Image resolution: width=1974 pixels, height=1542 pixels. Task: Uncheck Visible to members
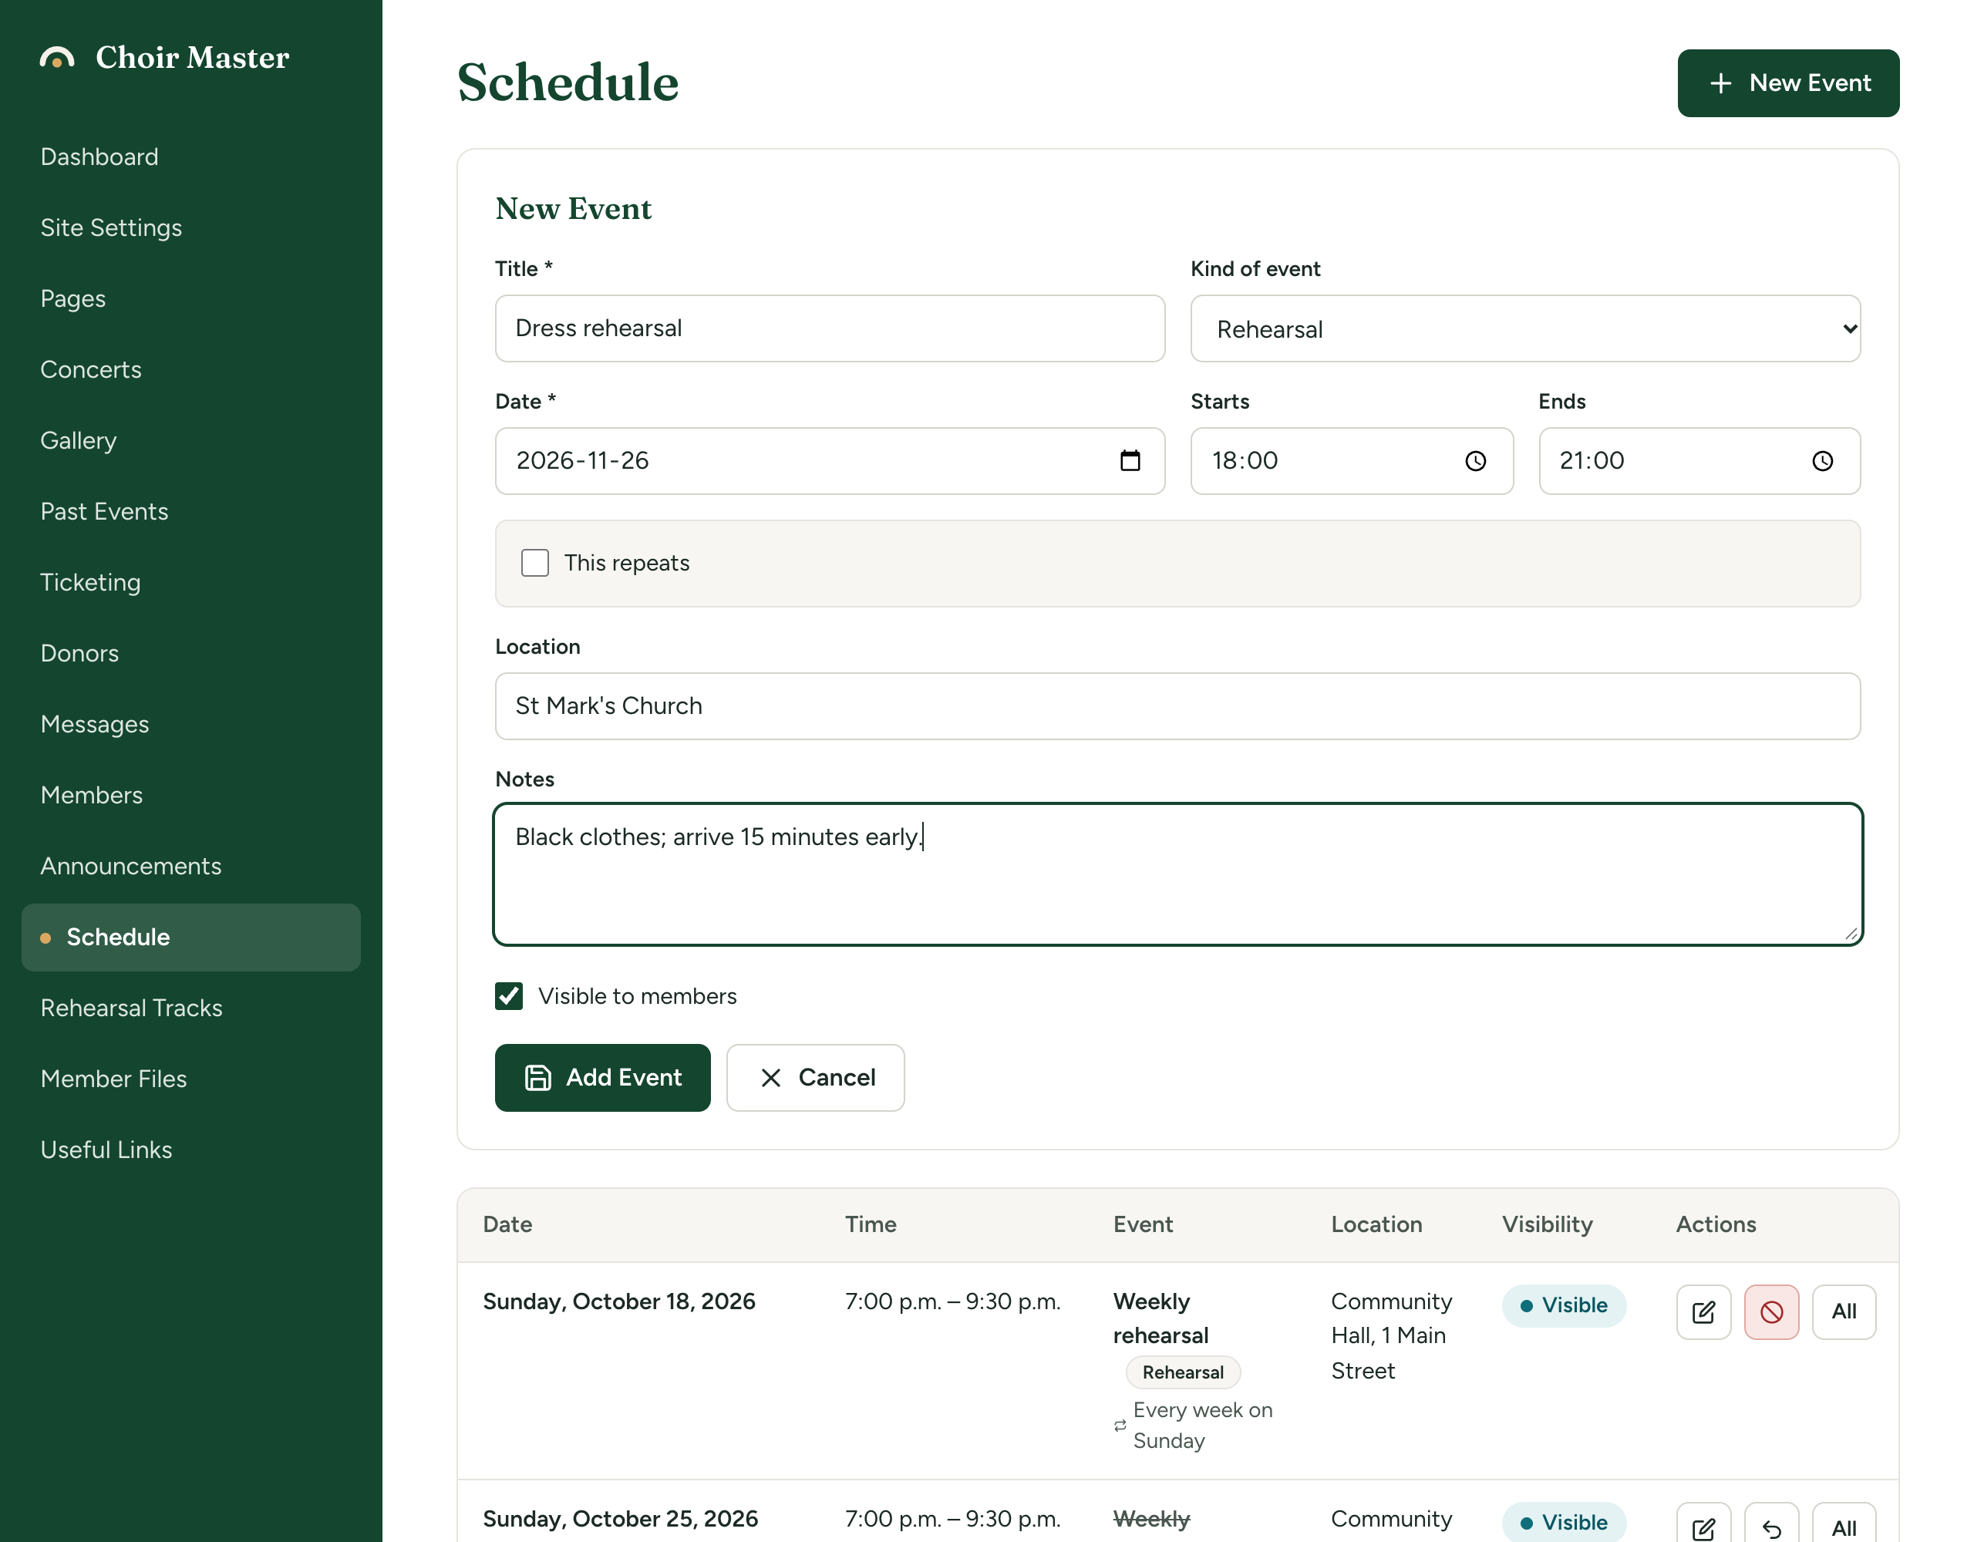(509, 996)
